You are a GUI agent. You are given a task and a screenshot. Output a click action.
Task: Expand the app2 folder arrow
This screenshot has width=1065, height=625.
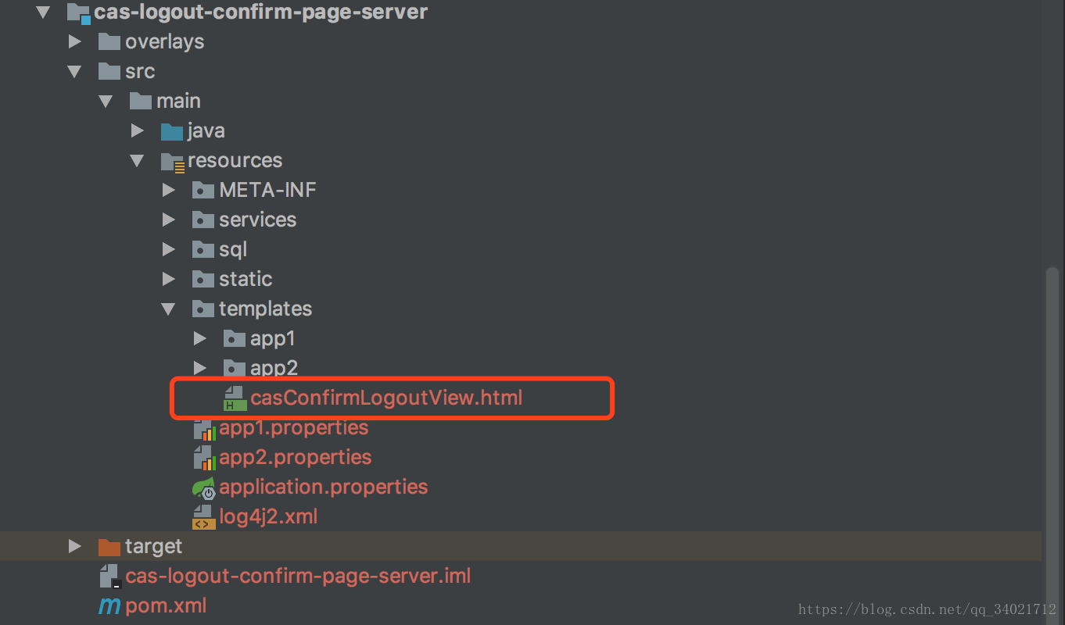[x=200, y=368]
